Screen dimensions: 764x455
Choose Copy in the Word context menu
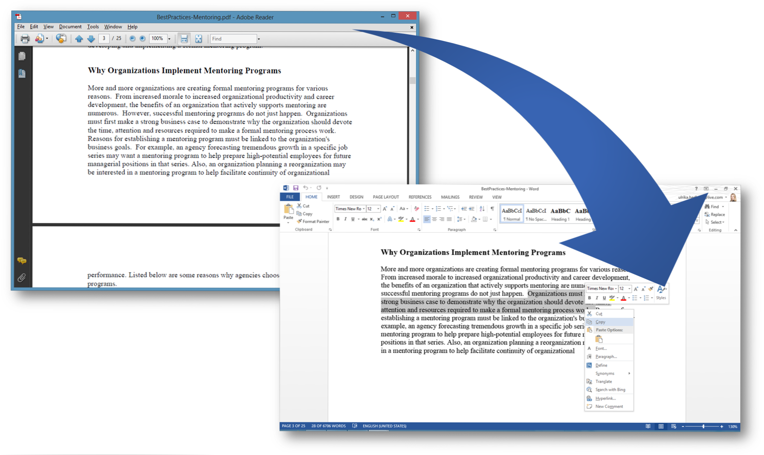pos(609,322)
